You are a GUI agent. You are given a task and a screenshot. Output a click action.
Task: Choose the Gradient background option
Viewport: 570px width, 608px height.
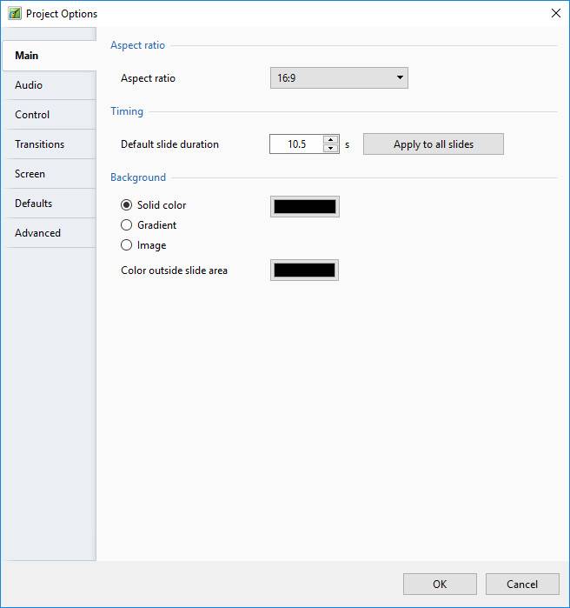(x=127, y=225)
